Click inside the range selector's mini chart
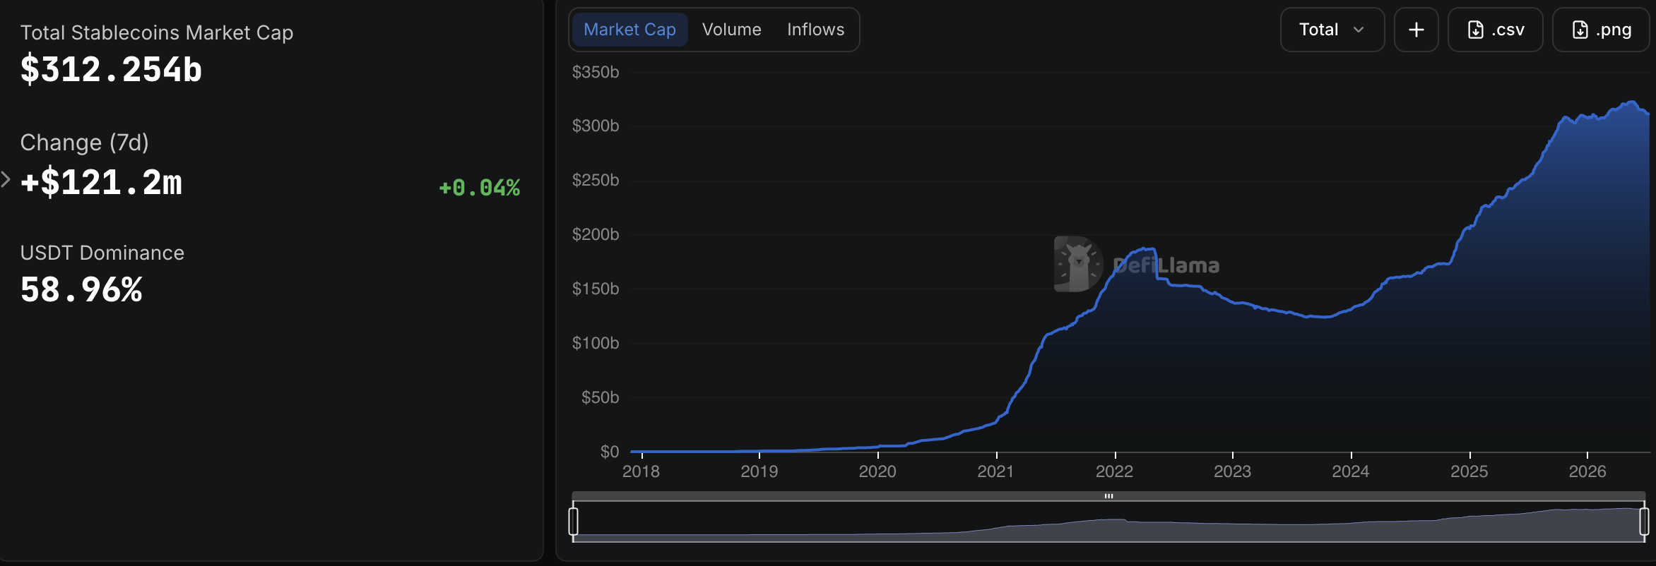 coord(1108,522)
